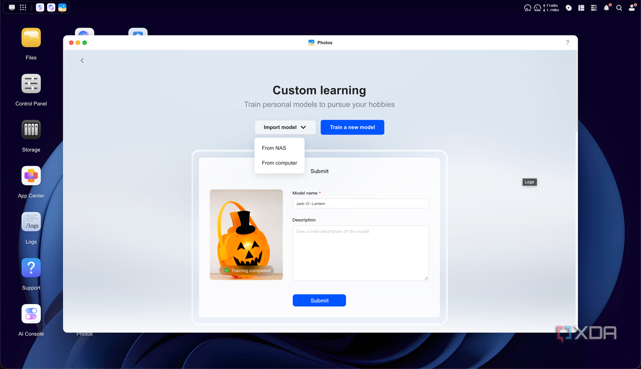The image size is (641, 369).
Task: Open the task list icon in the top bar
Action: (594, 8)
